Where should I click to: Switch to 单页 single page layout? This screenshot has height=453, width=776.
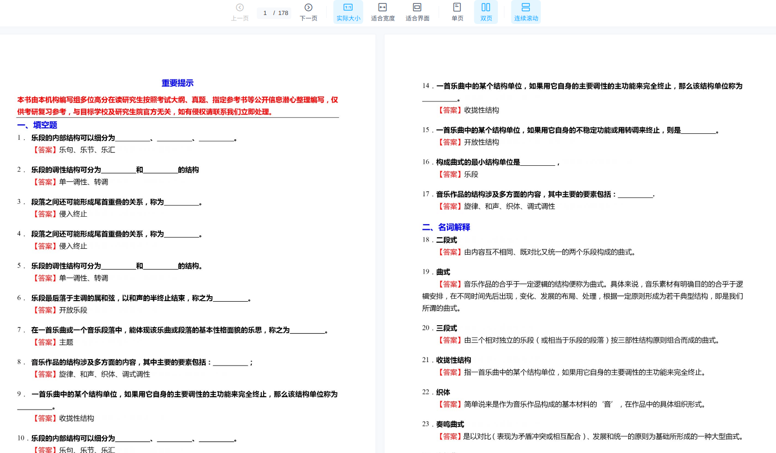pyautogui.click(x=457, y=12)
